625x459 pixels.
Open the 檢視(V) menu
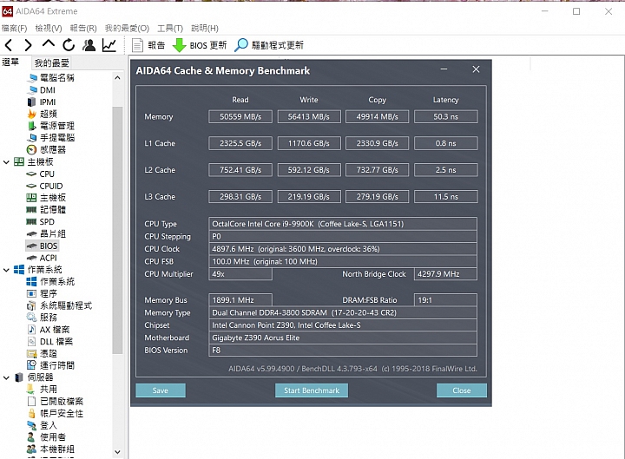49,29
